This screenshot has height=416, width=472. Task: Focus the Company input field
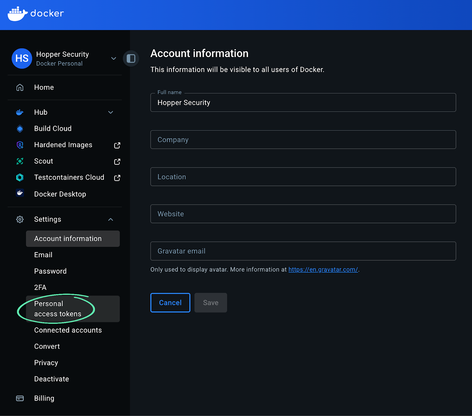tap(303, 140)
